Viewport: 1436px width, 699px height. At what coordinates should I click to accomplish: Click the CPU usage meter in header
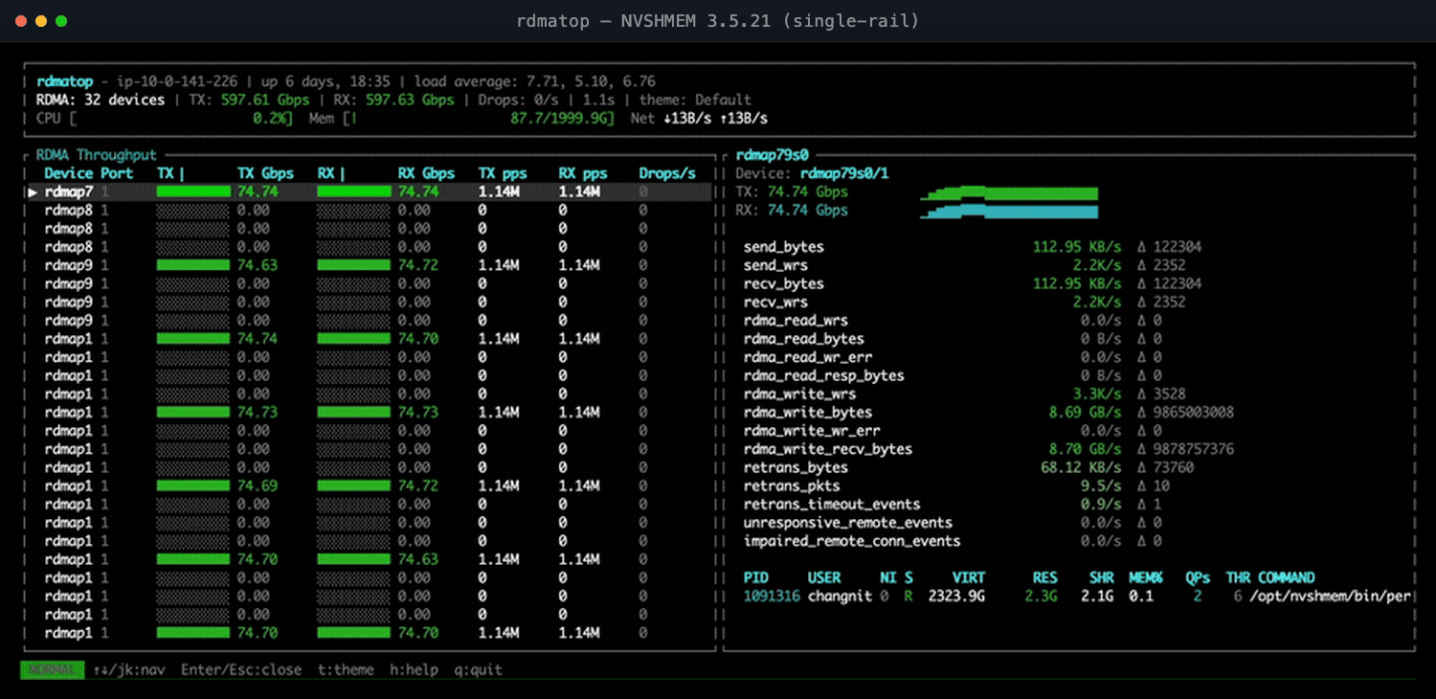[x=165, y=119]
